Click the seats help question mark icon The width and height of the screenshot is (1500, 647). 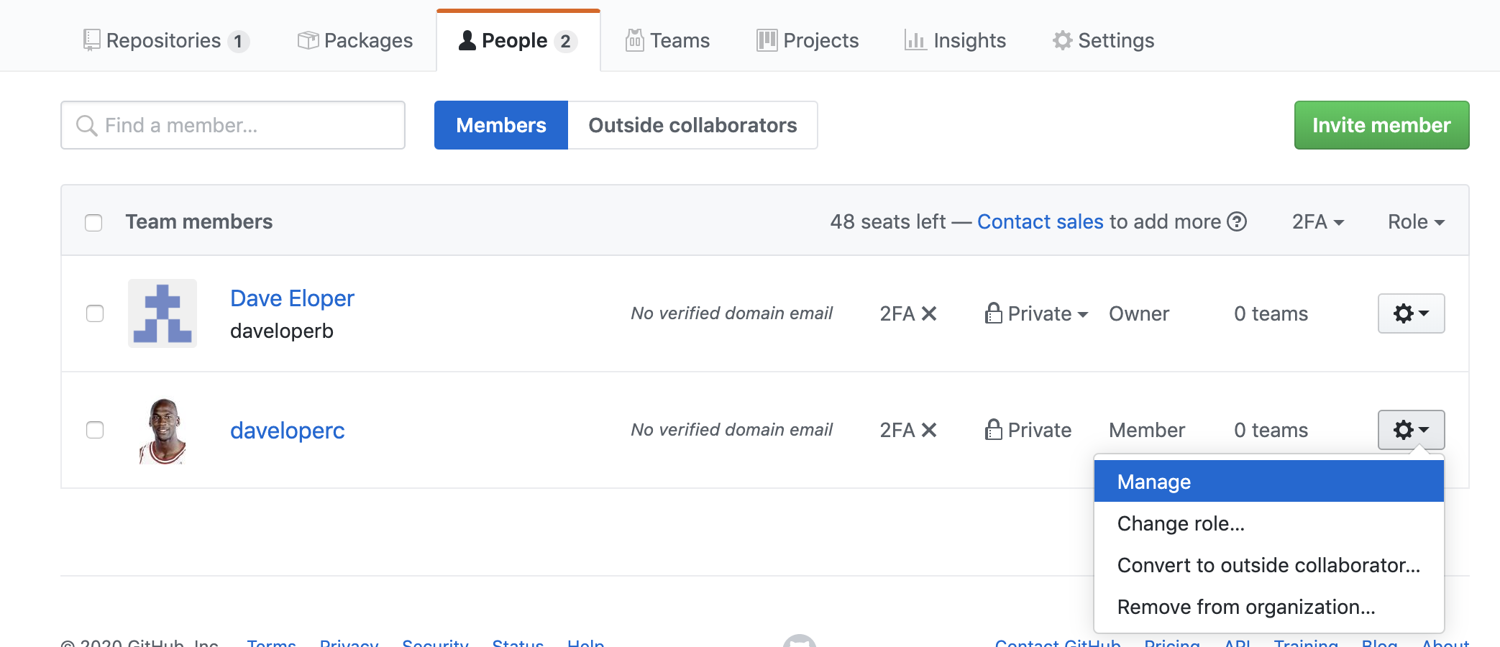pos(1237,221)
